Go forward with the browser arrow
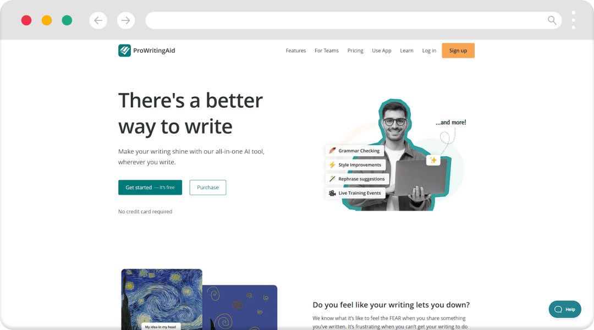The height and width of the screenshot is (330, 594). (x=126, y=20)
